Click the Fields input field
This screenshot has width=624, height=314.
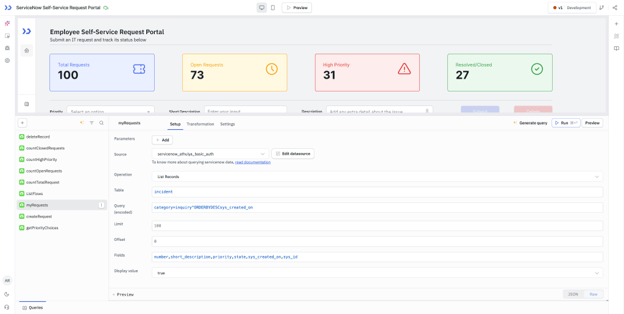coord(377,257)
